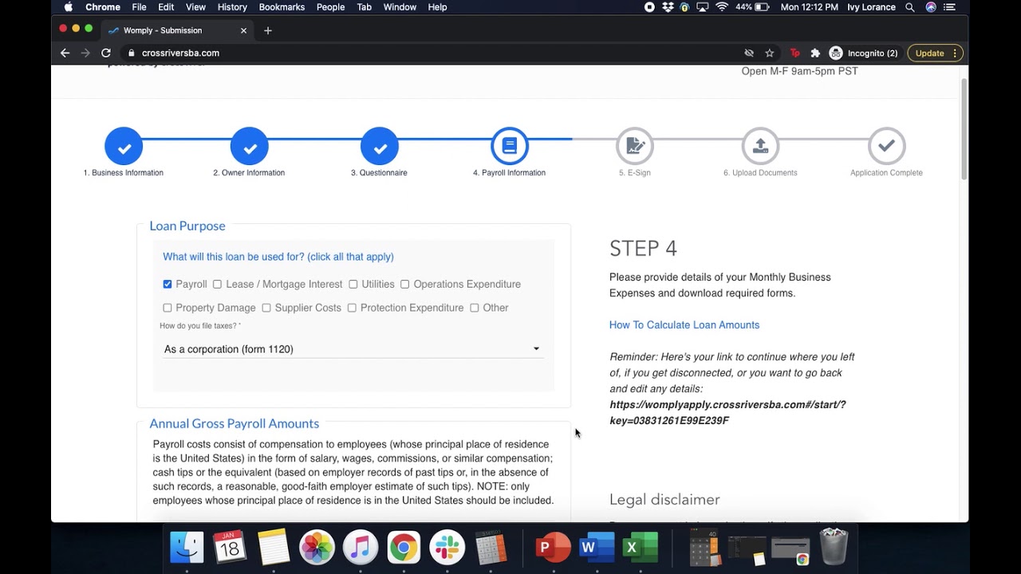Image resolution: width=1021 pixels, height=574 pixels.
Task: Click the Payroll Information step icon
Action: tap(510, 147)
